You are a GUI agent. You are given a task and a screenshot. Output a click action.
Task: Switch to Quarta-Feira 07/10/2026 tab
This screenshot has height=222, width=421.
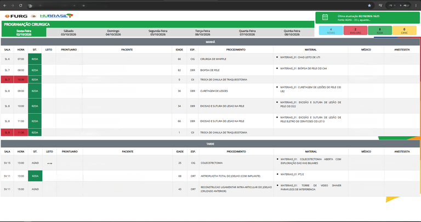pos(247,33)
